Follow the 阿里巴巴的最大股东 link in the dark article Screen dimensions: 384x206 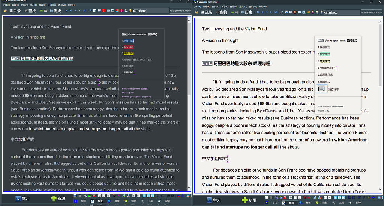(47, 58)
